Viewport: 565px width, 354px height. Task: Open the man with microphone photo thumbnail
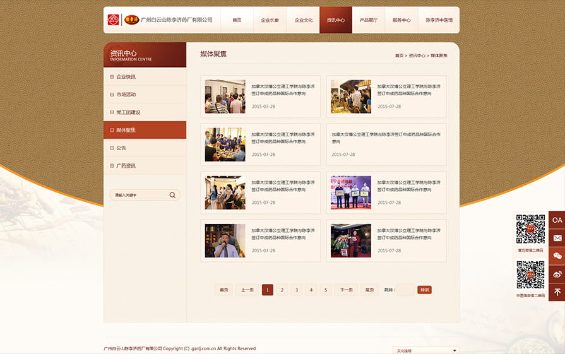[x=225, y=240]
